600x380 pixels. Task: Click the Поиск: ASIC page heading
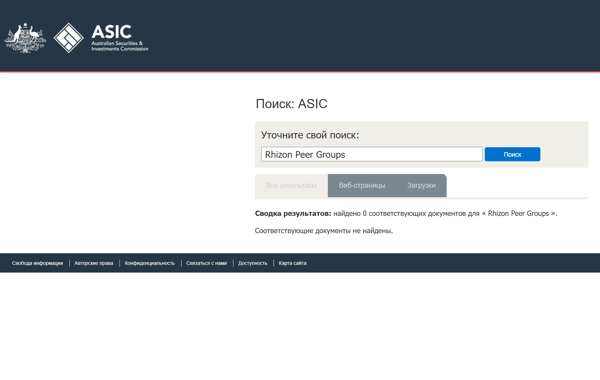click(291, 104)
